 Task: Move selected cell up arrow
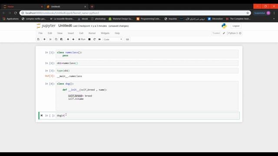[x=68, y=39]
